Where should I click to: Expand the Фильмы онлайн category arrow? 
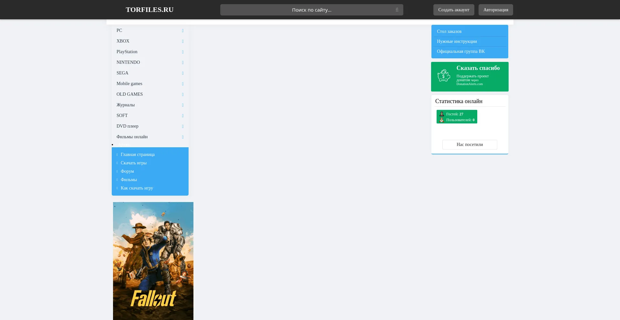(x=183, y=137)
